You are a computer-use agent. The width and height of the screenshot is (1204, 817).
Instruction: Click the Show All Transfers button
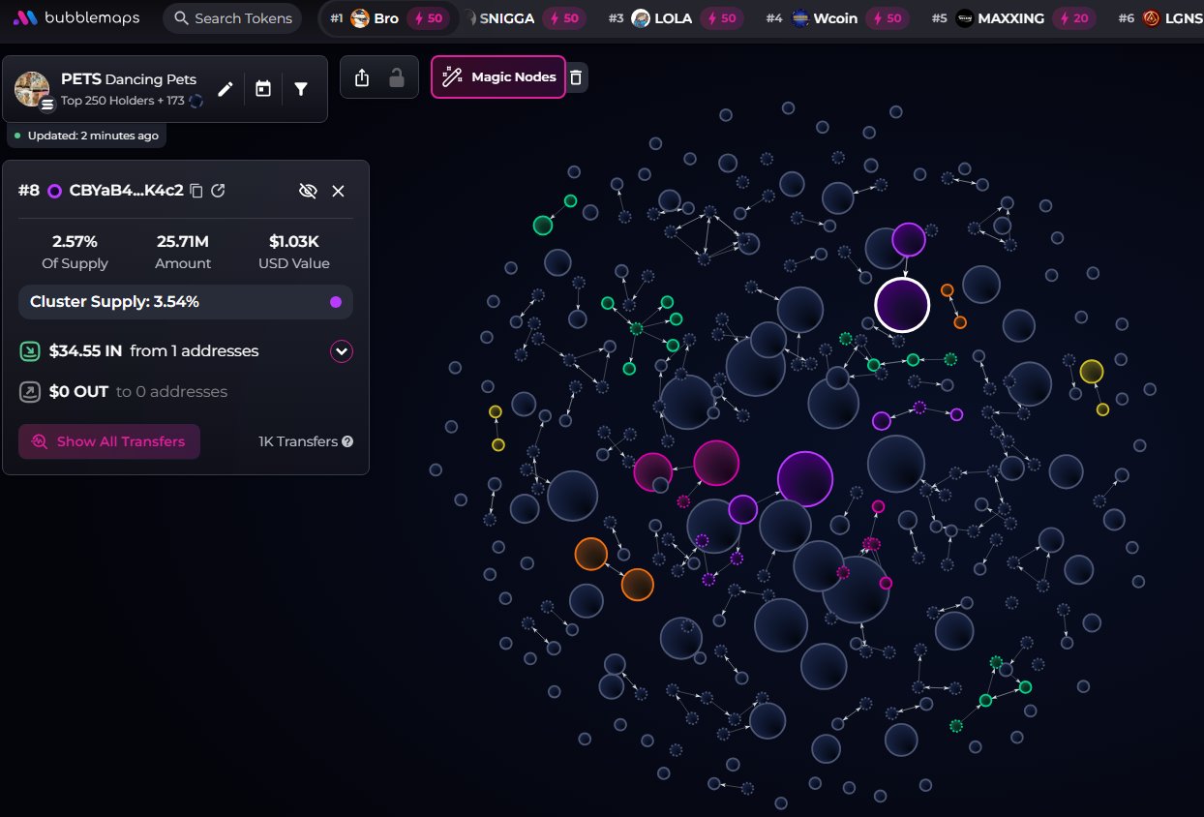(109, 441)
